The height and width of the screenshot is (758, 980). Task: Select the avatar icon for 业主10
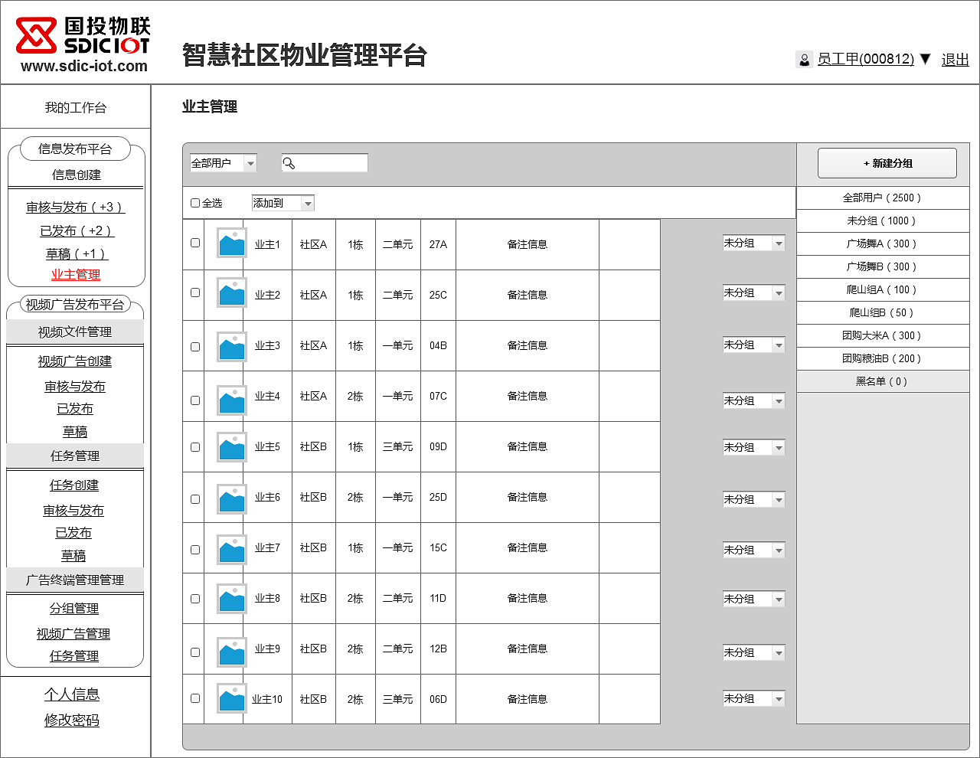(x=231, y=699)
